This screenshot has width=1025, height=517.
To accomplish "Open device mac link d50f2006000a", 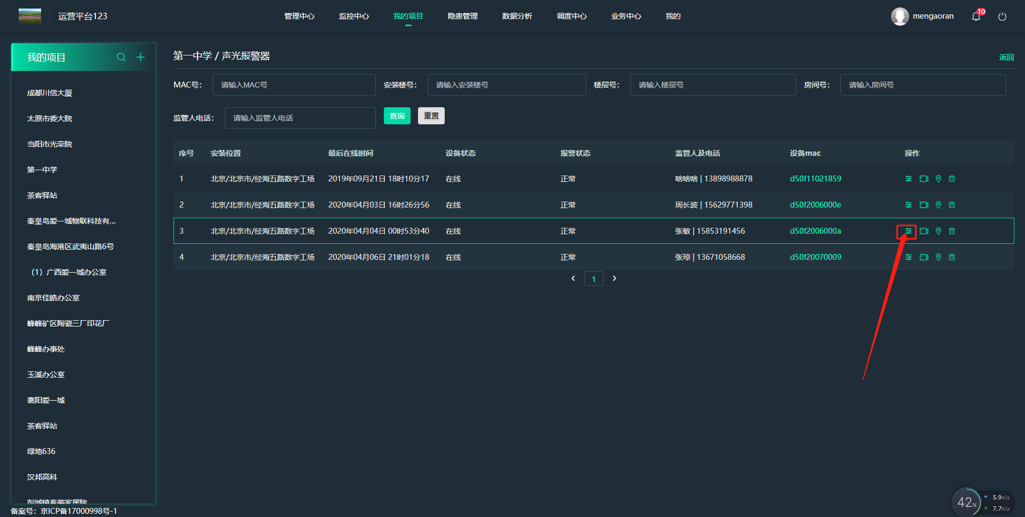I will [816, 231].
